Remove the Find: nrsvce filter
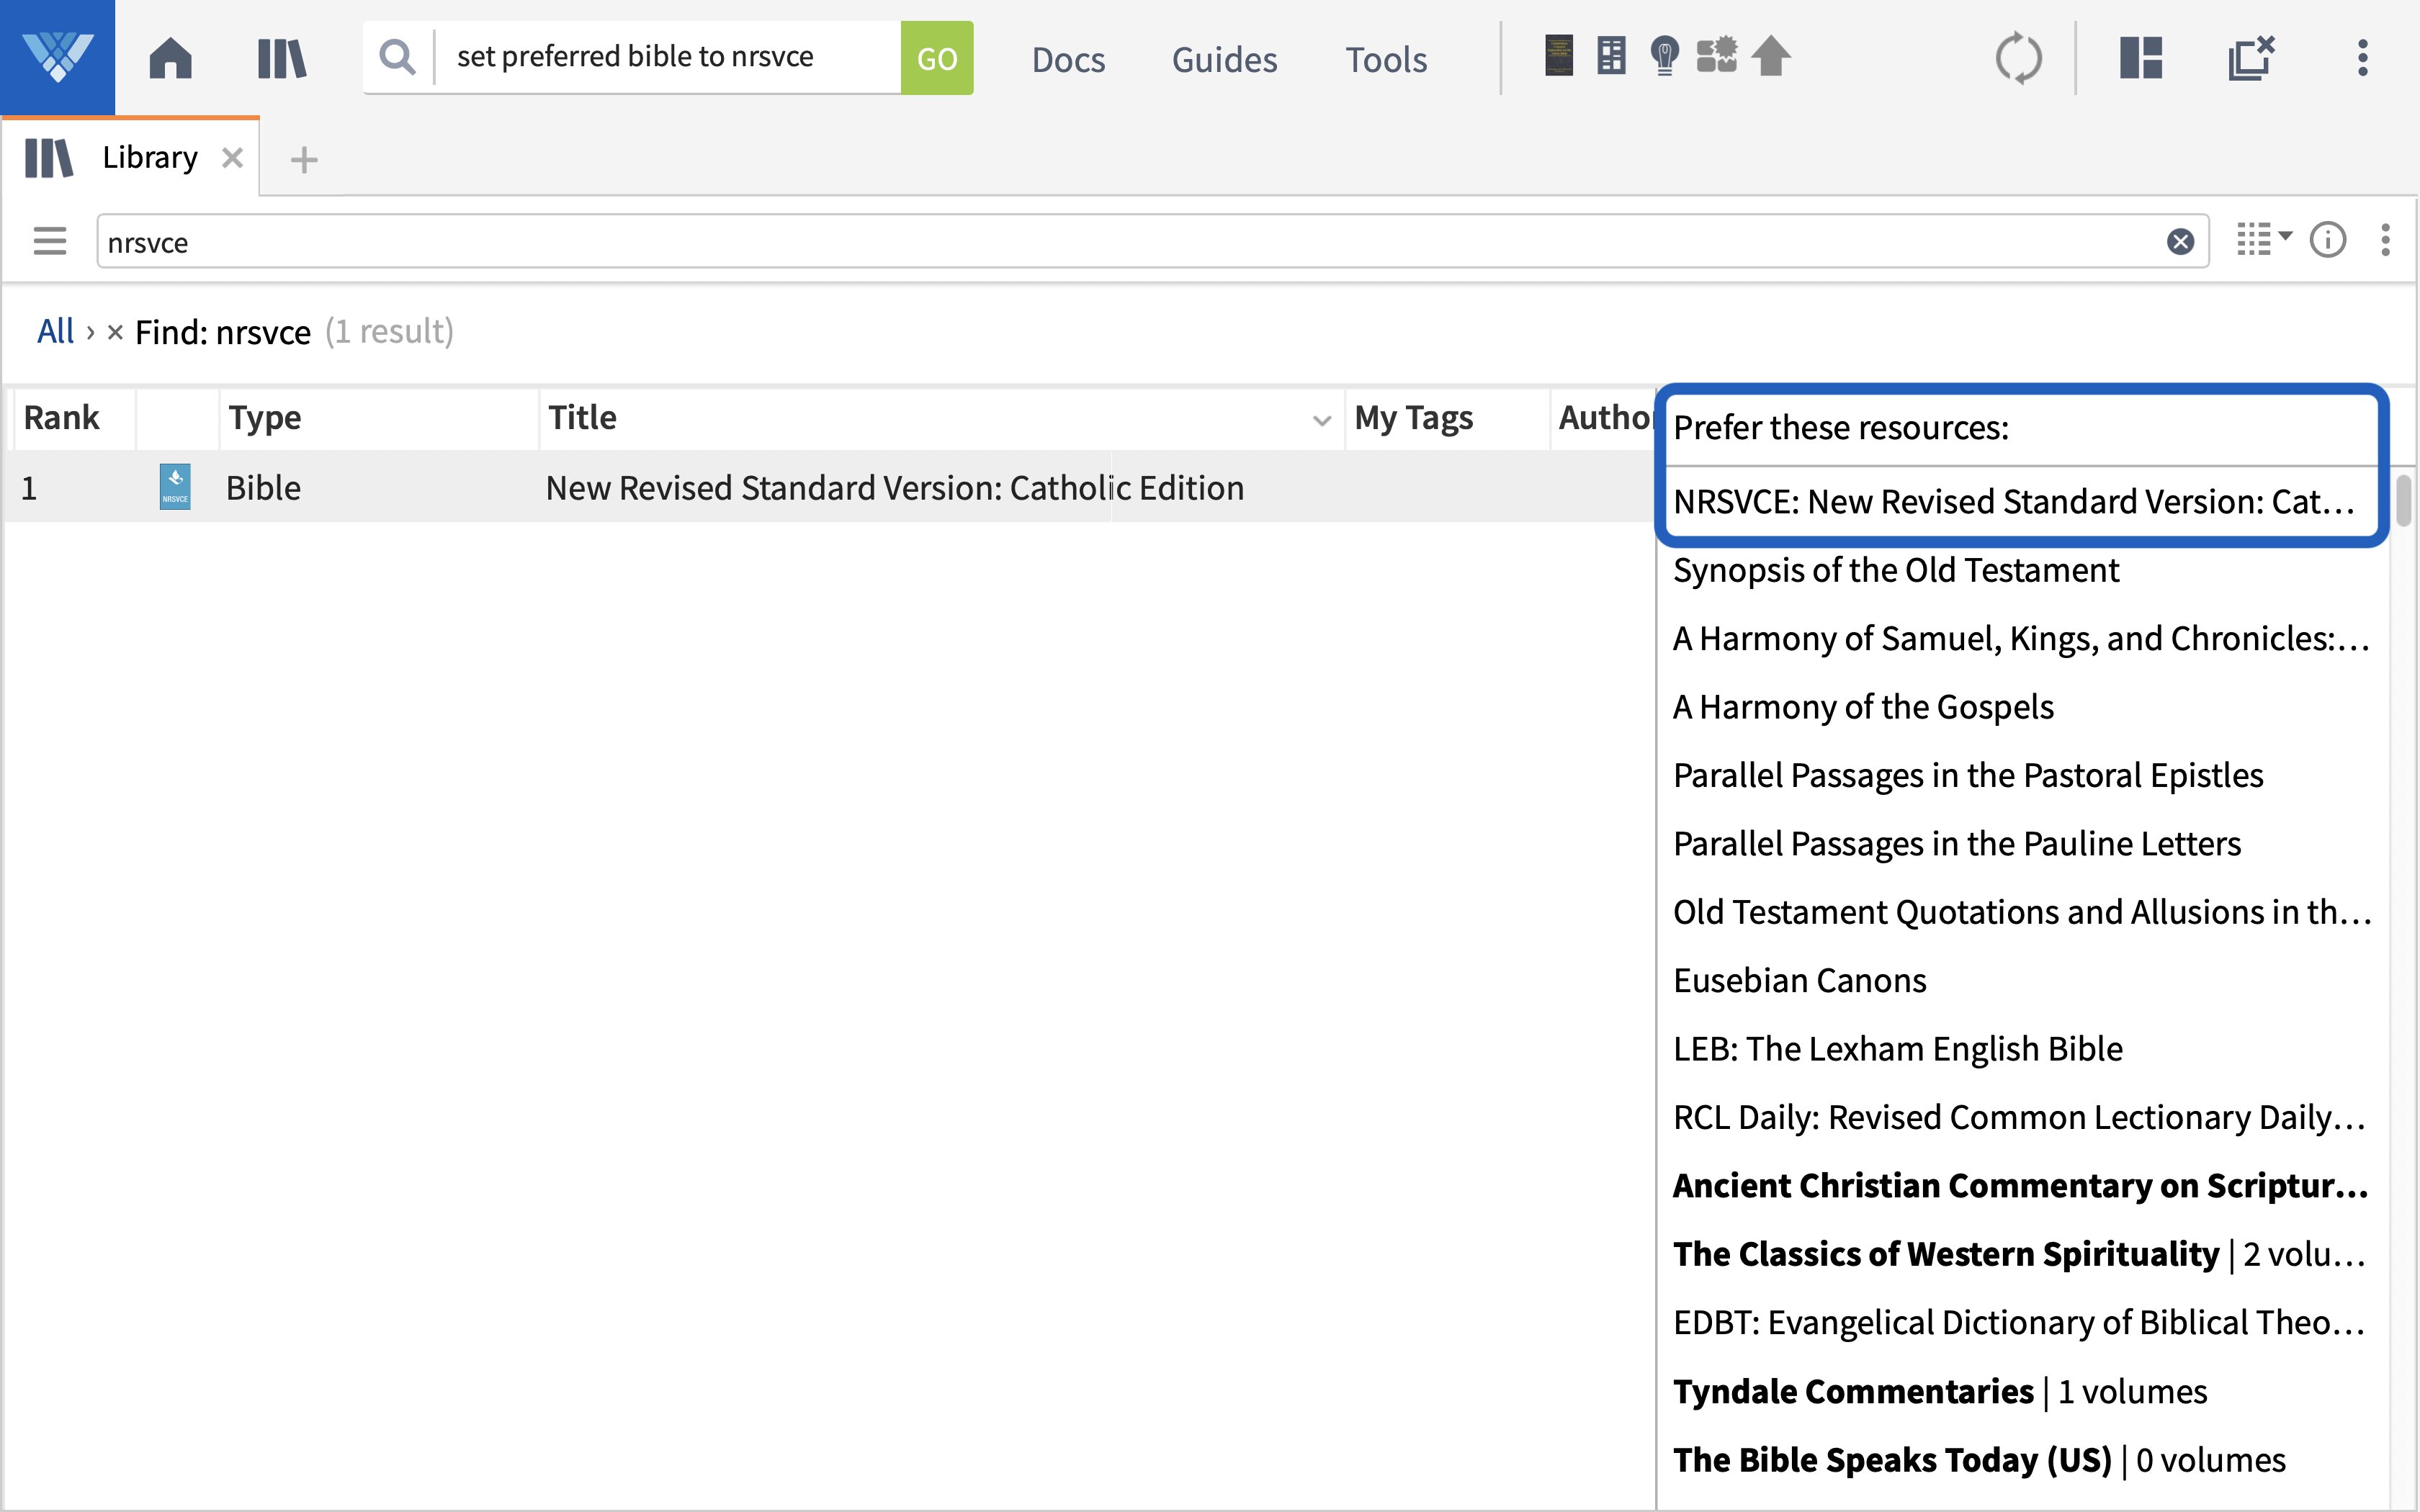 (x=115, y=332)
